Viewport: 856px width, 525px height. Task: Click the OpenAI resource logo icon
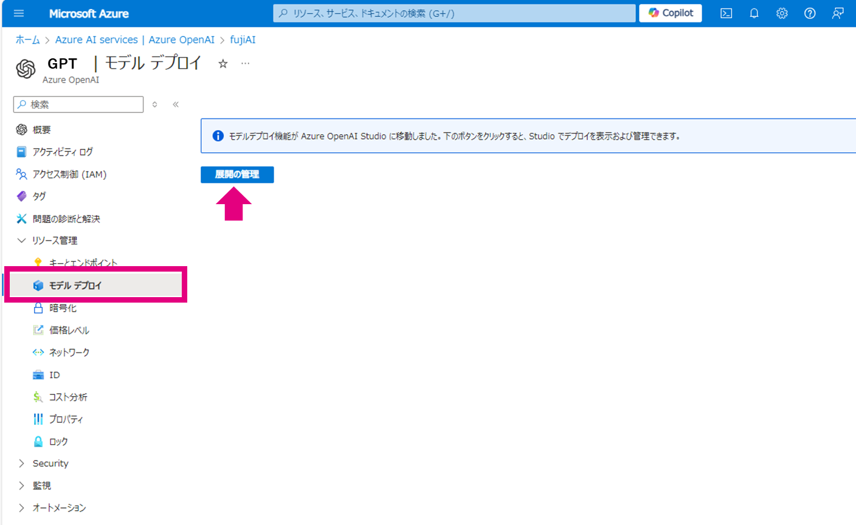coord(26,69)
